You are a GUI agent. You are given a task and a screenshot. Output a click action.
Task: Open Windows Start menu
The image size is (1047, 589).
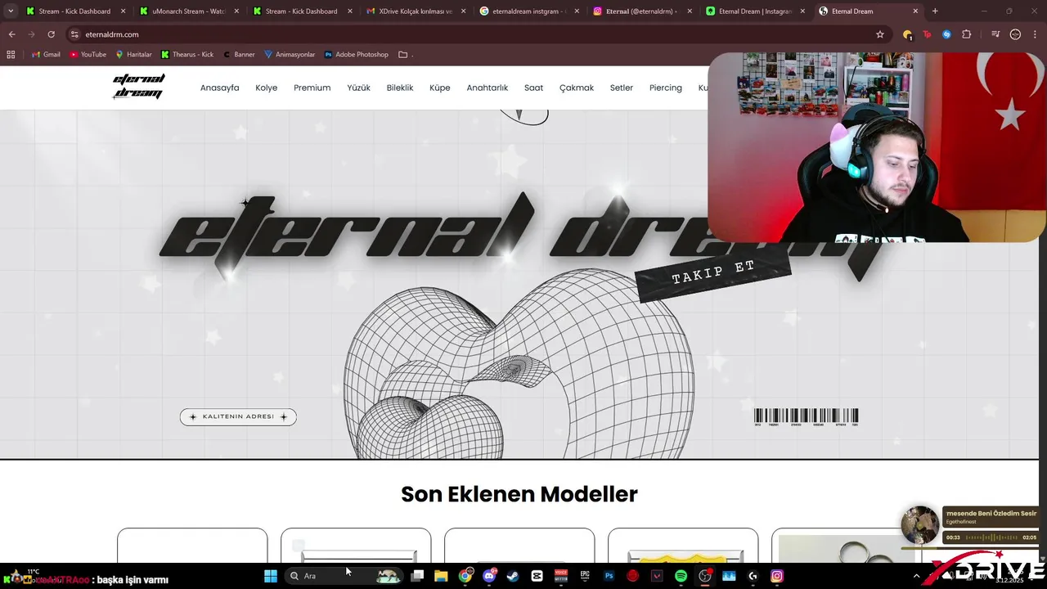tap(271, 576)
